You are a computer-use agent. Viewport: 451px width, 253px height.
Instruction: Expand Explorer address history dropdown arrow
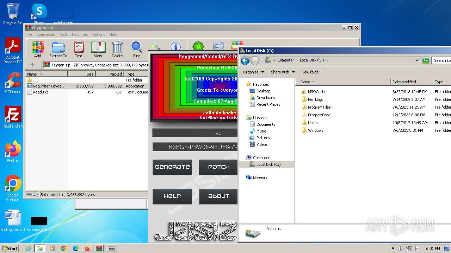click(x=417, y=60)
